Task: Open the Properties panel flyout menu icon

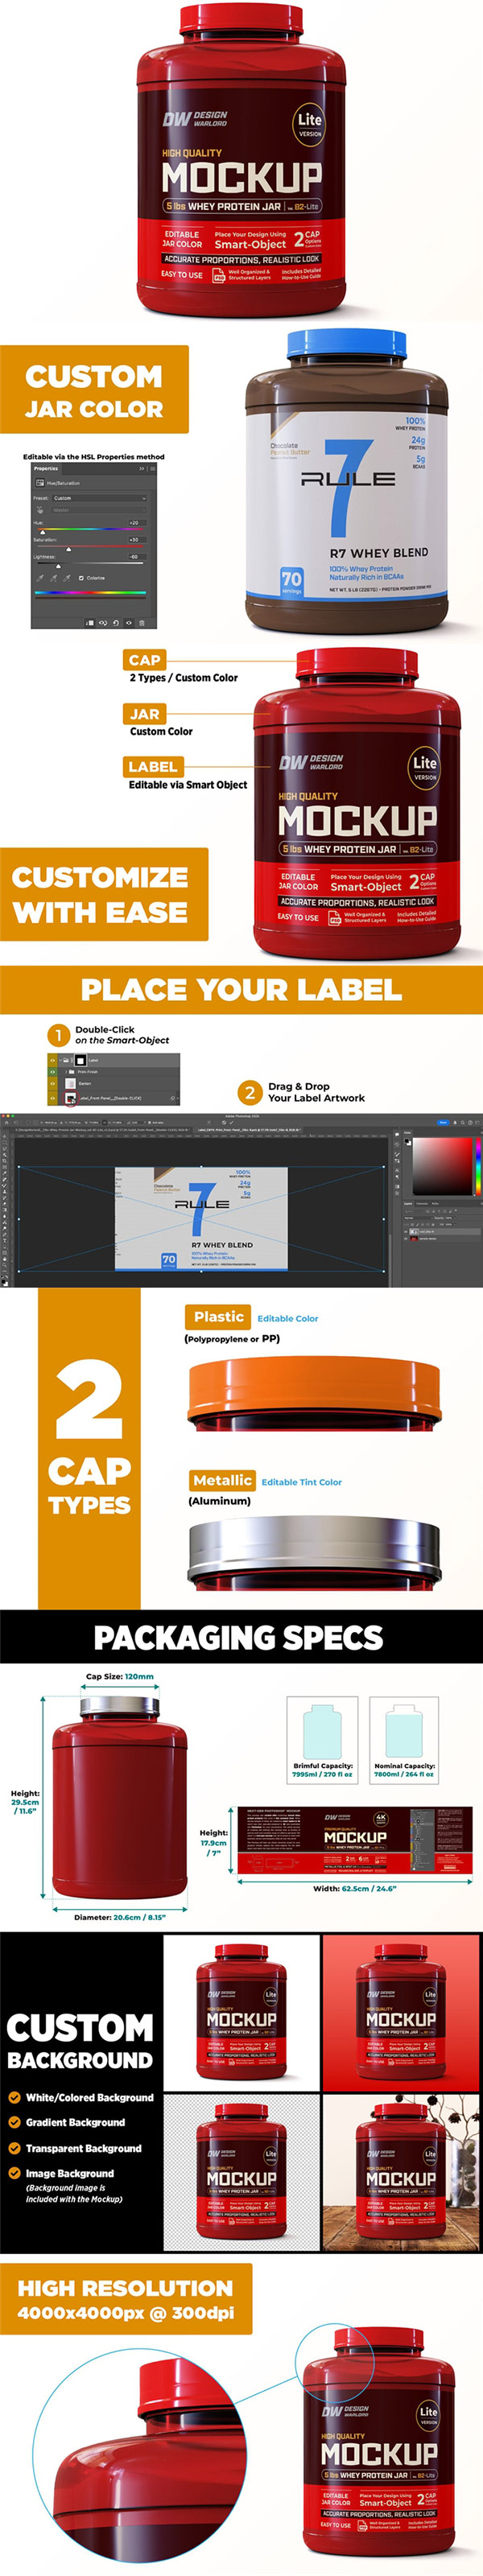Action: coord(153,469)
